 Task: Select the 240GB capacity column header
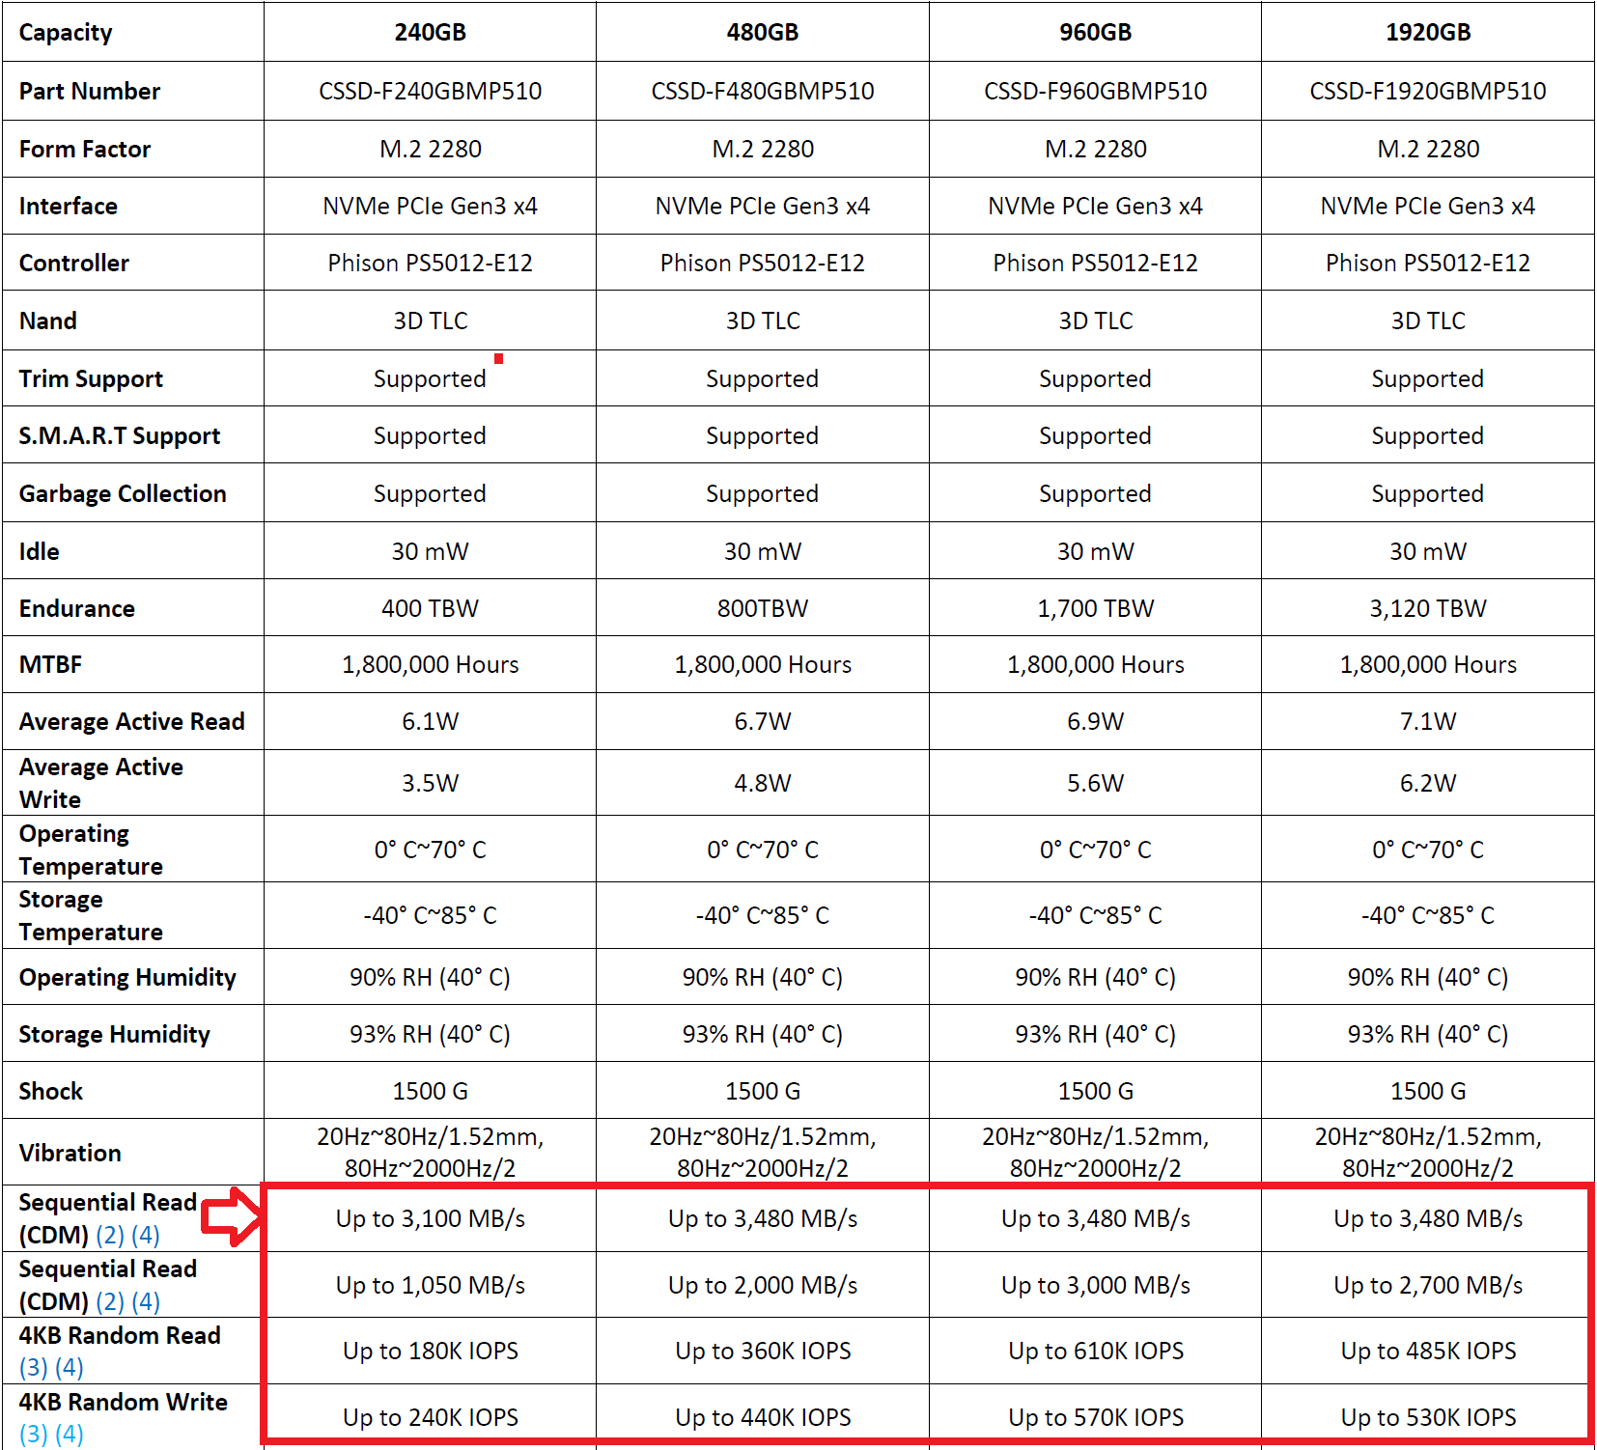(x=430, y=32)
